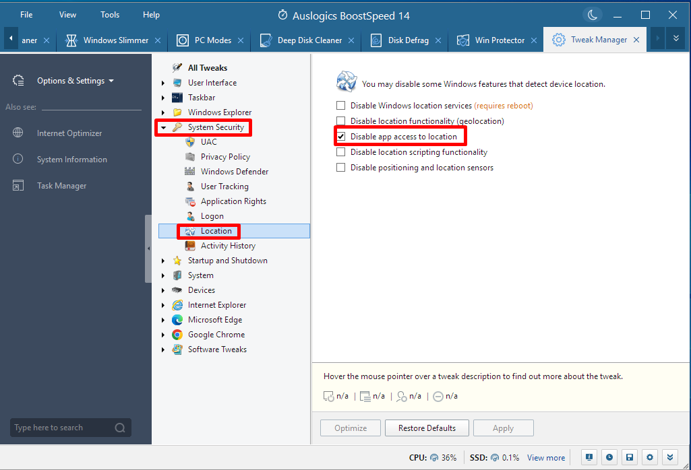Click the UAC shield icon
Image resolution: width=691 pixels, height=470 pixels.
pos(190,141)
